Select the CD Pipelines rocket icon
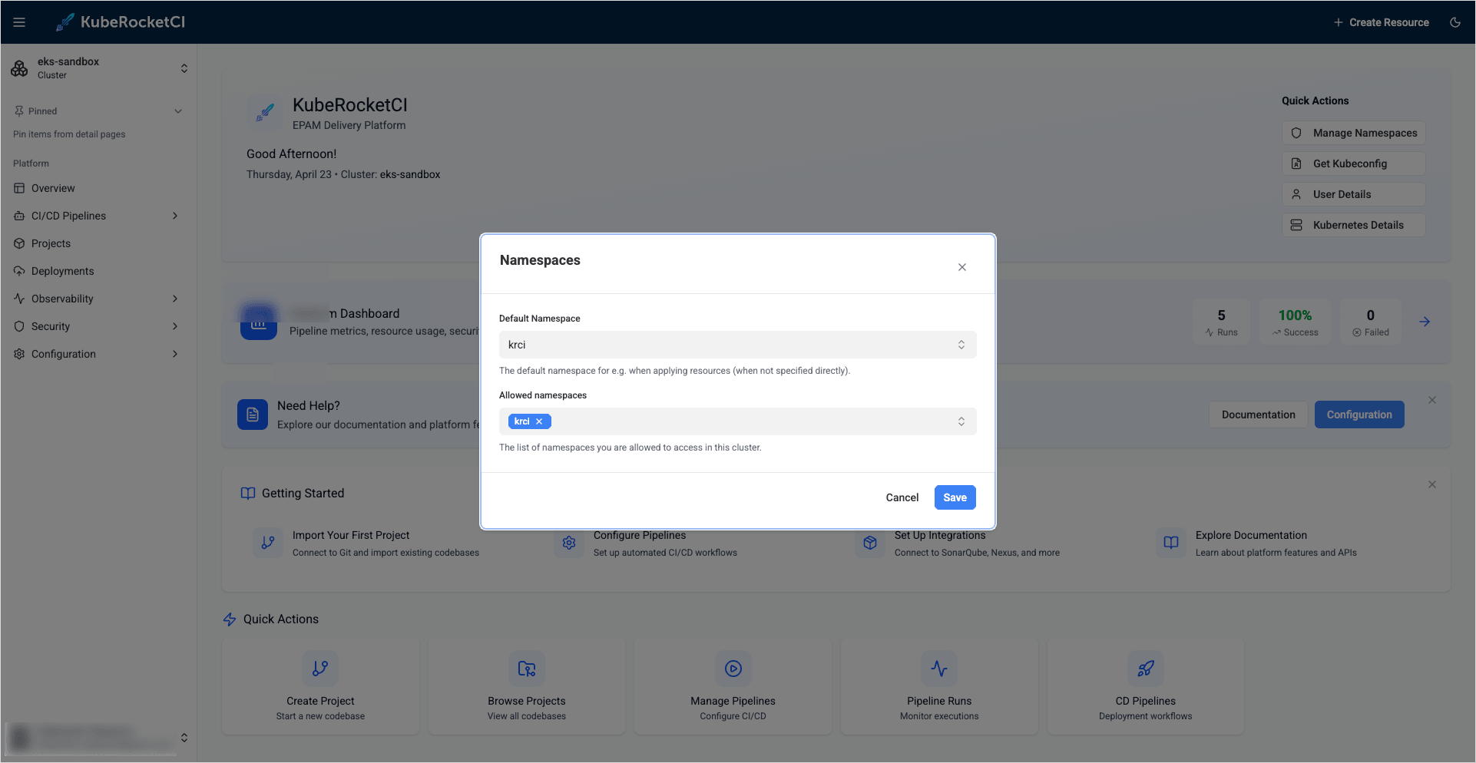This screenshot has height=763, width=1476. [x=1145, y=668]
